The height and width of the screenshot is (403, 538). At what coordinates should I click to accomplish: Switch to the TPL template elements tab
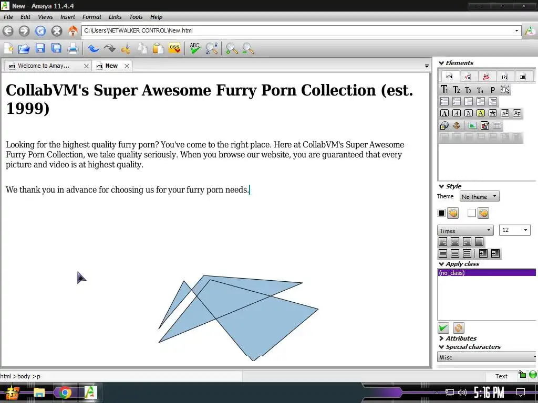[504, 77]
